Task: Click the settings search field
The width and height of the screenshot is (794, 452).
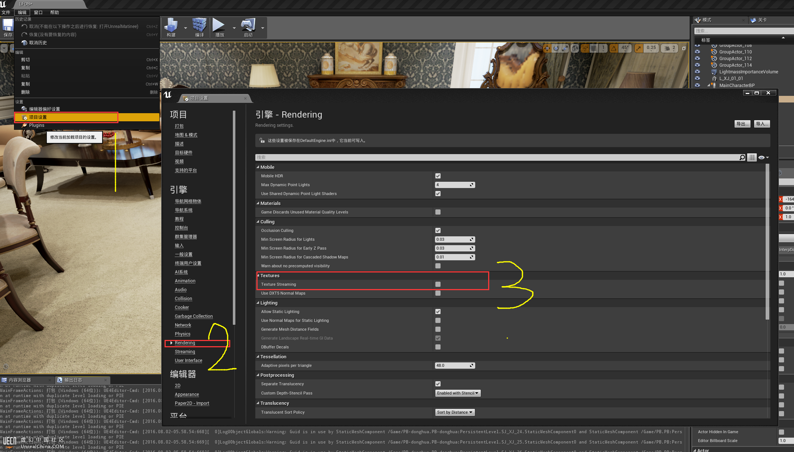Action: (501, 157)
